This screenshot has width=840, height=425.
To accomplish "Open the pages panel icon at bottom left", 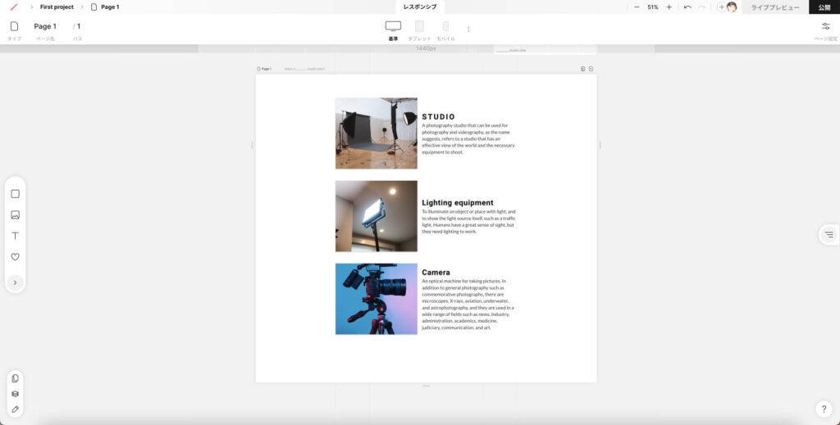I will [15, 378].
